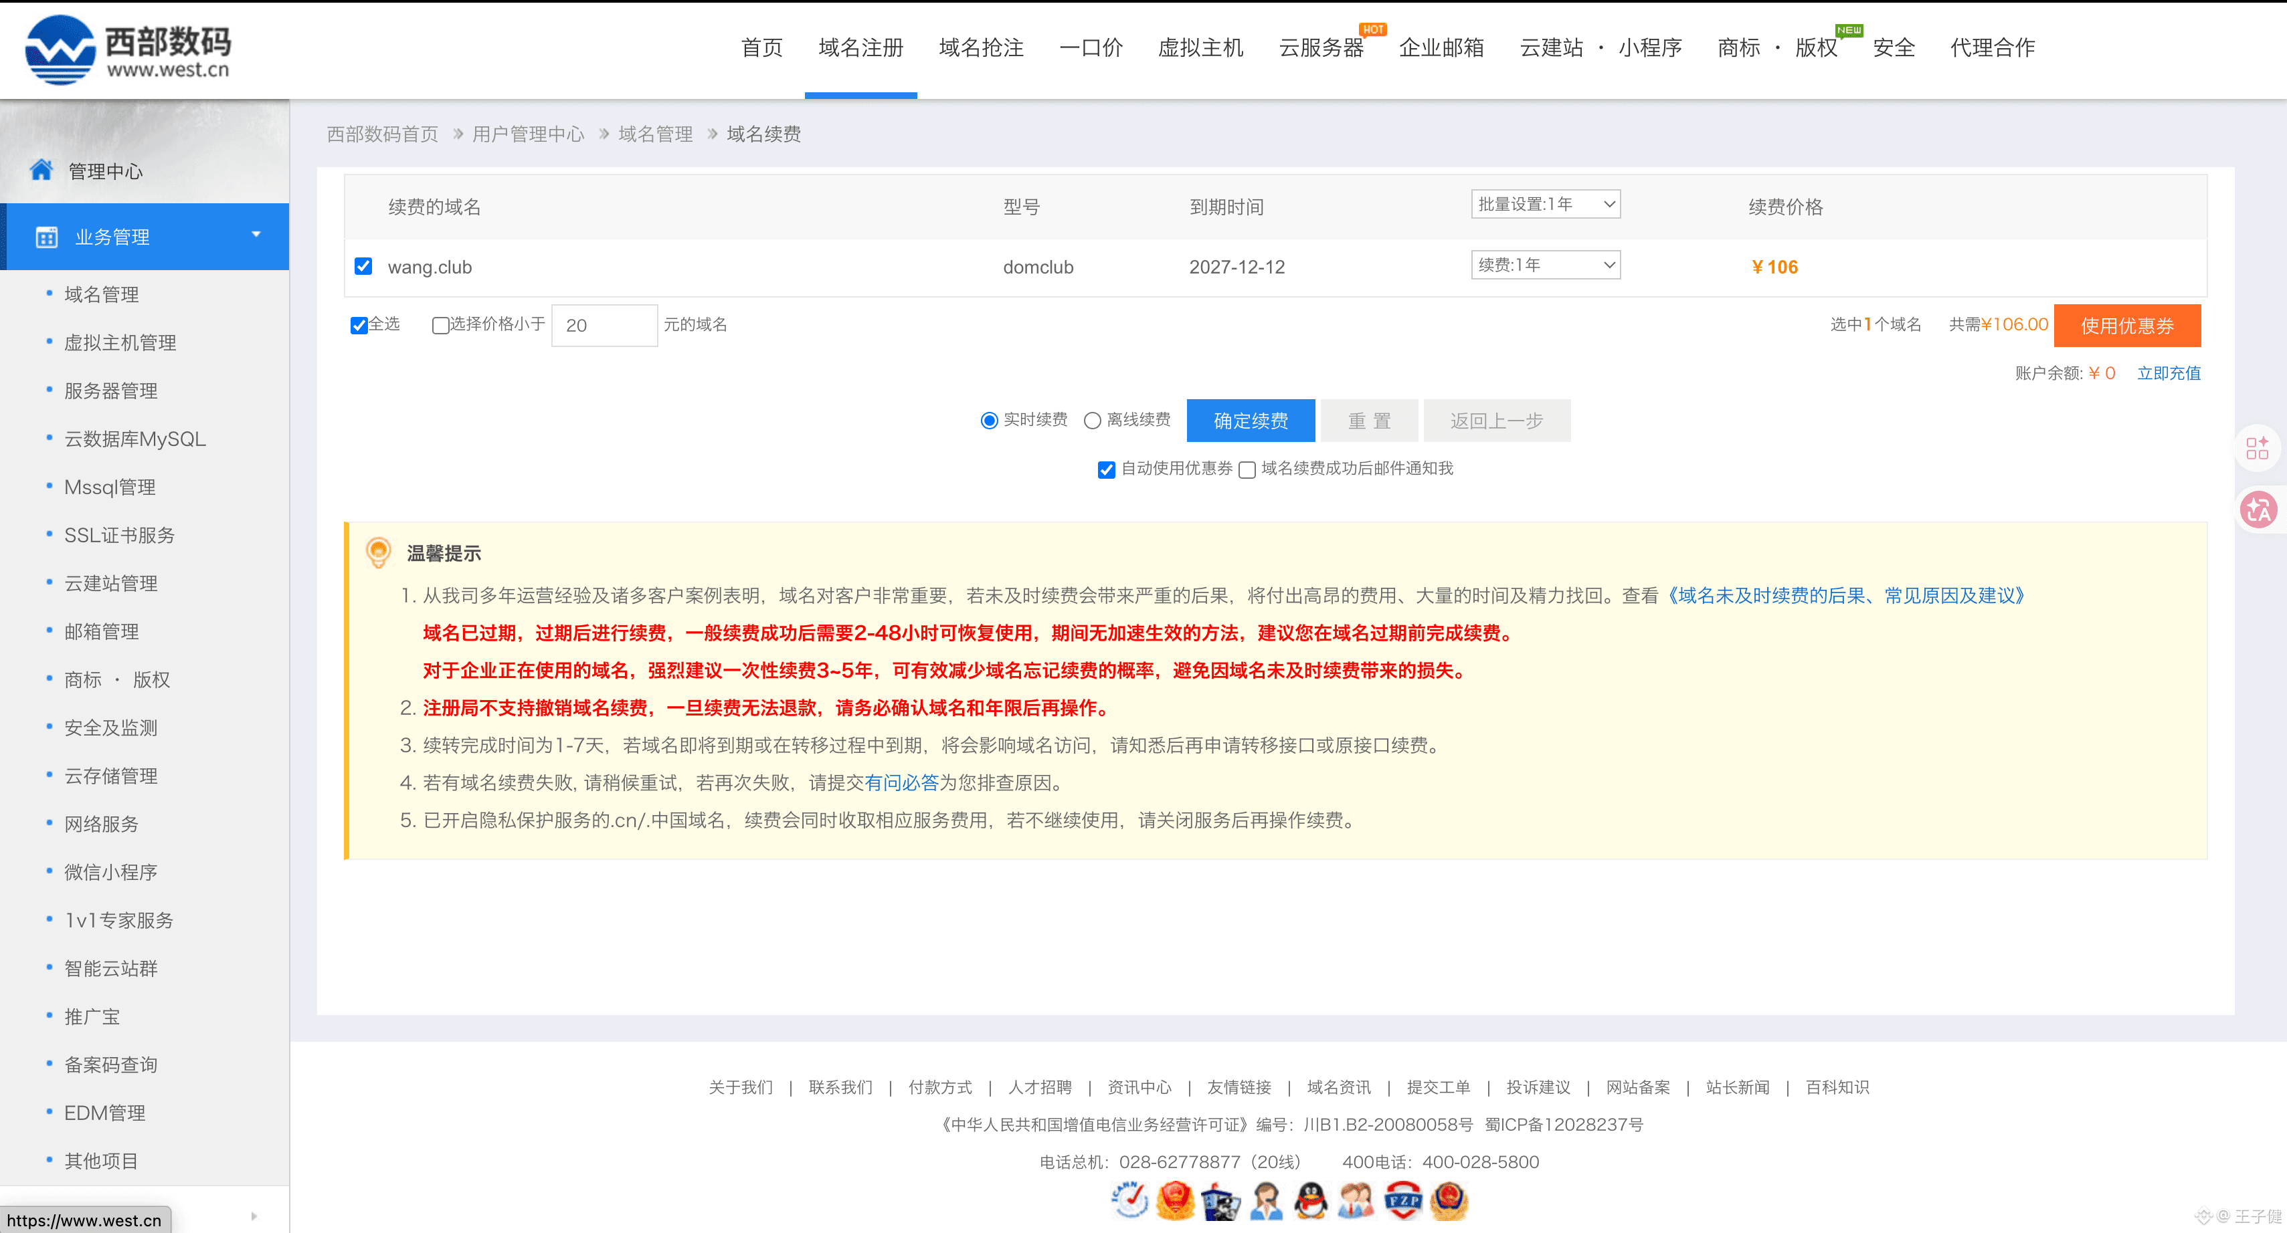
Task: Click the ICANN badge in footer
Action: [x=1129, y=1201]
